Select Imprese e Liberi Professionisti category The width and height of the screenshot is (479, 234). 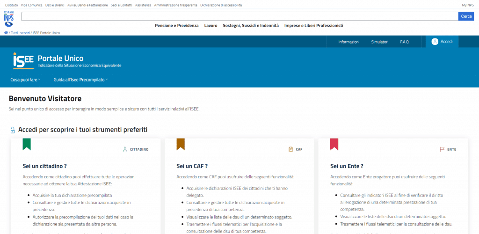tap(314, 26)
